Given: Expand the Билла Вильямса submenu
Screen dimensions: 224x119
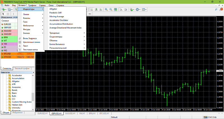Looking at the screenshot, I should (x=65, y=44).
